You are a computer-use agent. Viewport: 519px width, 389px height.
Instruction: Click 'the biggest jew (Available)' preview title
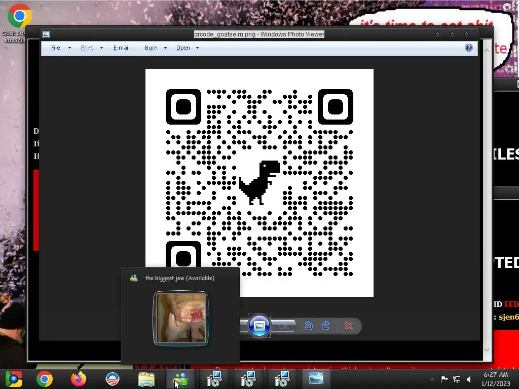[x=180, y=278]
